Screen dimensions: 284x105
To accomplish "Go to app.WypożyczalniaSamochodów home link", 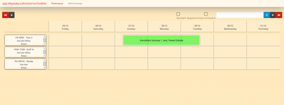I will 24,3.
